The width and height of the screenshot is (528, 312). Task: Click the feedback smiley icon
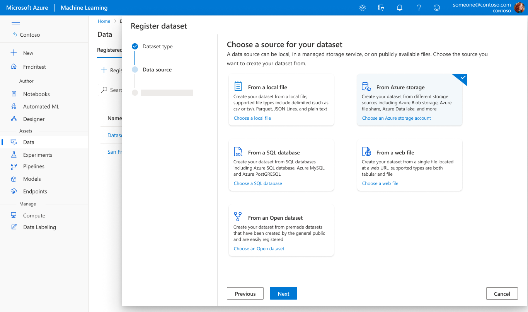click(x=437, y=8)
